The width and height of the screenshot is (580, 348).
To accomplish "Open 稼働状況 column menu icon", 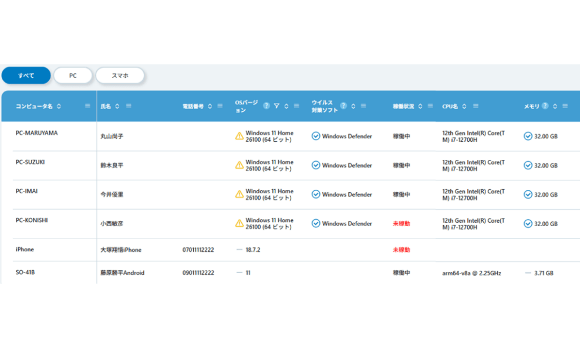I will 430,105.
